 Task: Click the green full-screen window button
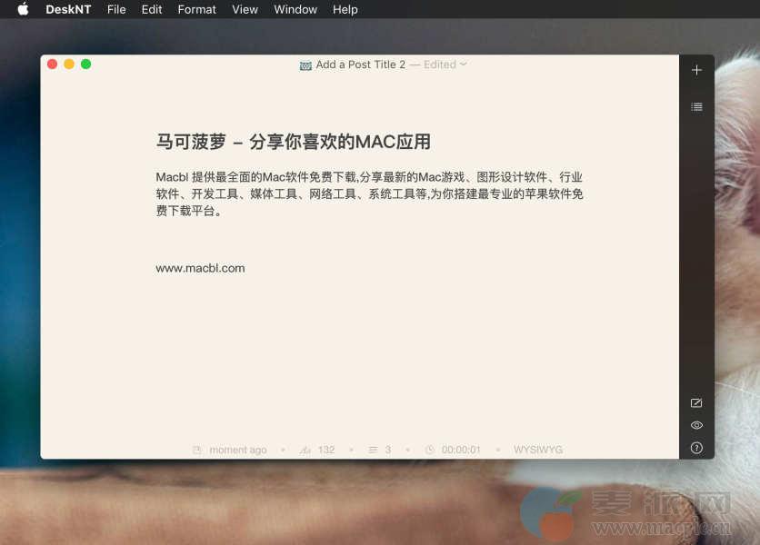[x=85, y=64]
